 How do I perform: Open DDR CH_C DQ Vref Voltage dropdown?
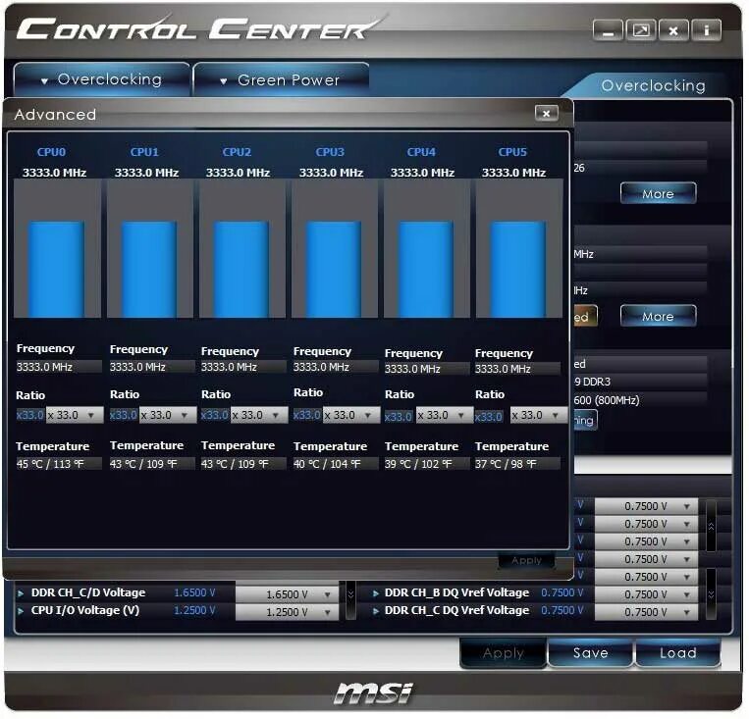click(646, 612)
